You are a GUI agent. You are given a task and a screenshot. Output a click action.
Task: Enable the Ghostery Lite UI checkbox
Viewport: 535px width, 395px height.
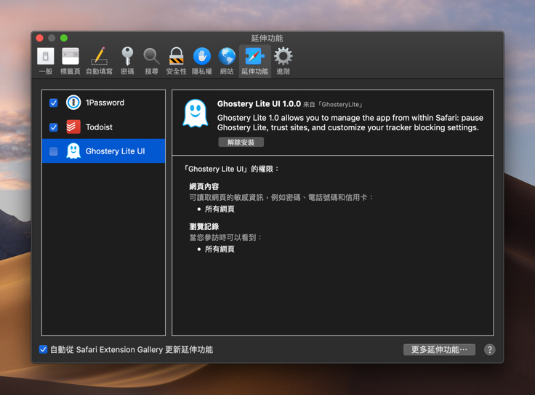54,151
